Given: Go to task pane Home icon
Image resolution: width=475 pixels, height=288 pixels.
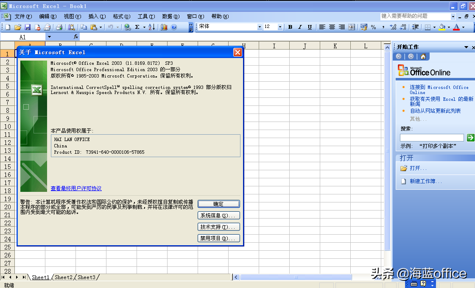Looking at the screenshot, I should click(x=423, y=56).
